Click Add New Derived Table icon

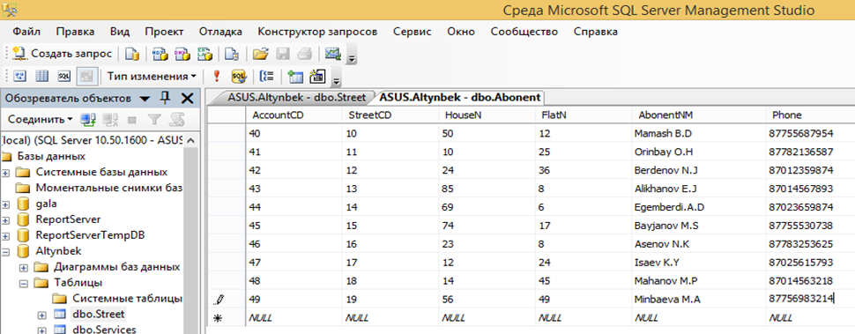pyautogui.click(x=317, y=77)
